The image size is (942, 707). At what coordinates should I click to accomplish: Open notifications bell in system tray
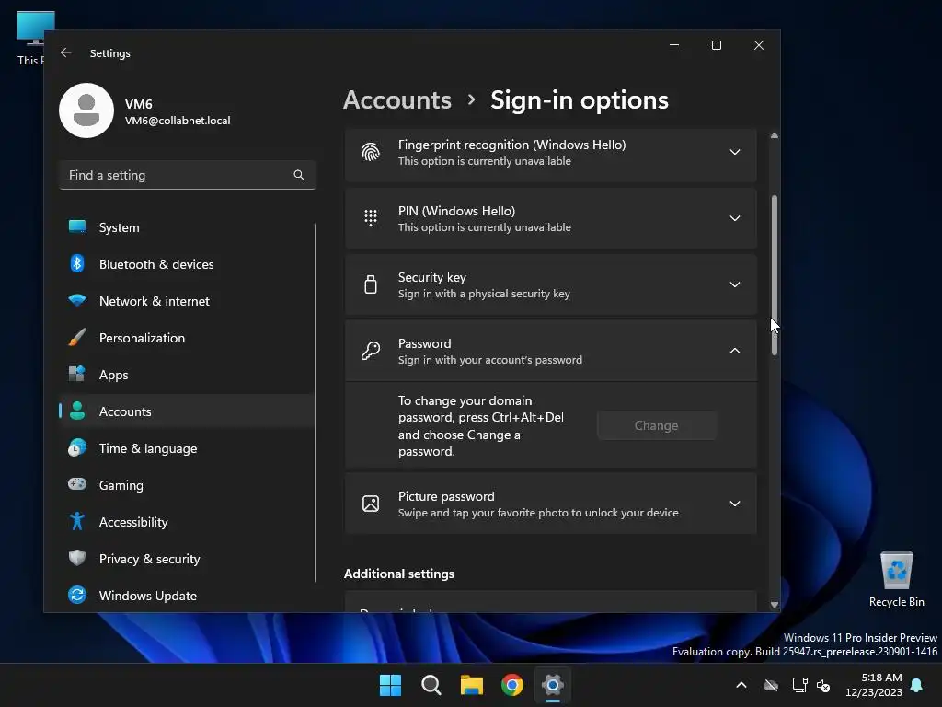tap(917, 685)
